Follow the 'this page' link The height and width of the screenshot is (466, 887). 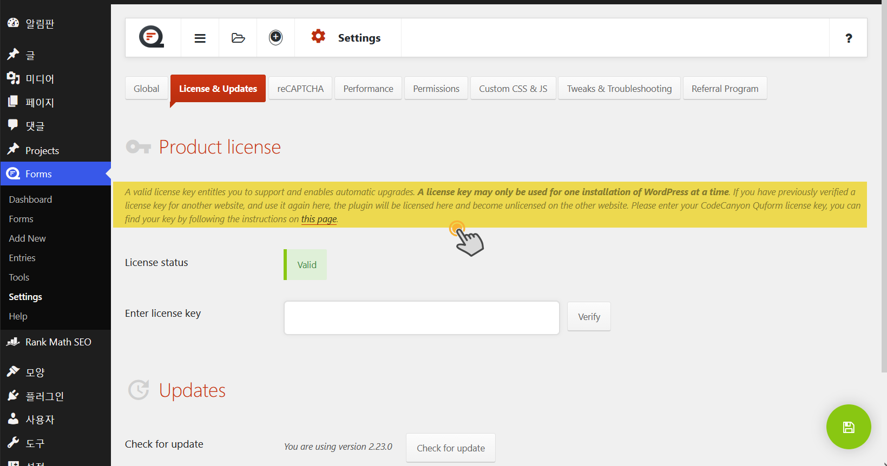(319, 219)
